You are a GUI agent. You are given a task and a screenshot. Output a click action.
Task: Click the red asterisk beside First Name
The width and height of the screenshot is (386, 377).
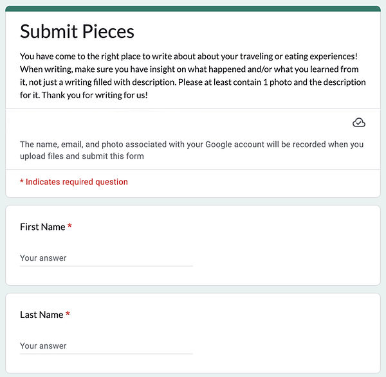coord(69,227)
